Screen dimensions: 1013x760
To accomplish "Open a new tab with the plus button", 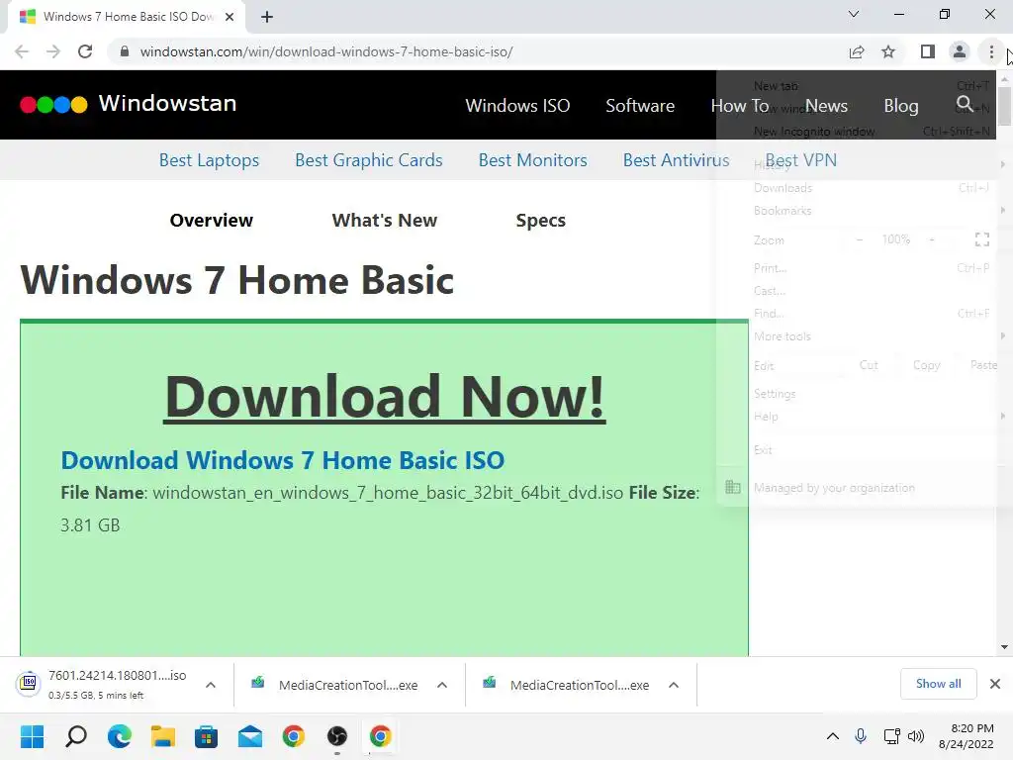I will click(267, 17).
